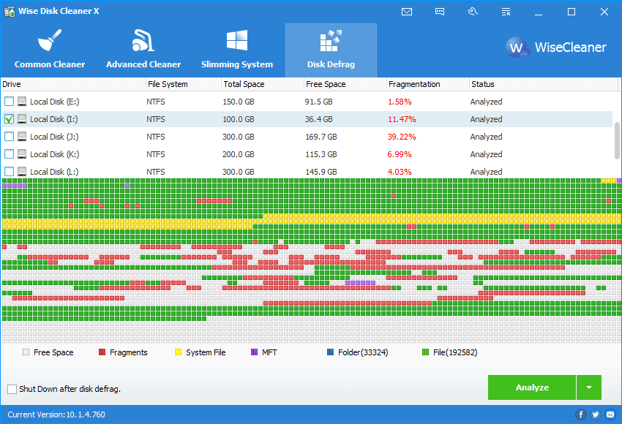Click the 145.9 GB free space cell
The width and height of the screenshot is (622, 424).
pos(321,172)
